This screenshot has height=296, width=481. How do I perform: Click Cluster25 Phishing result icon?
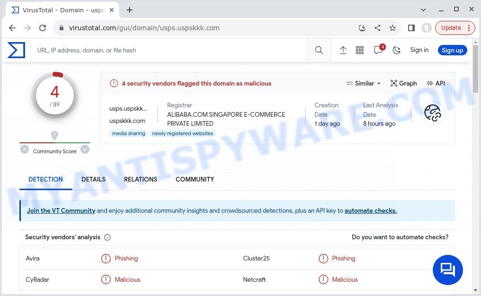324,259
